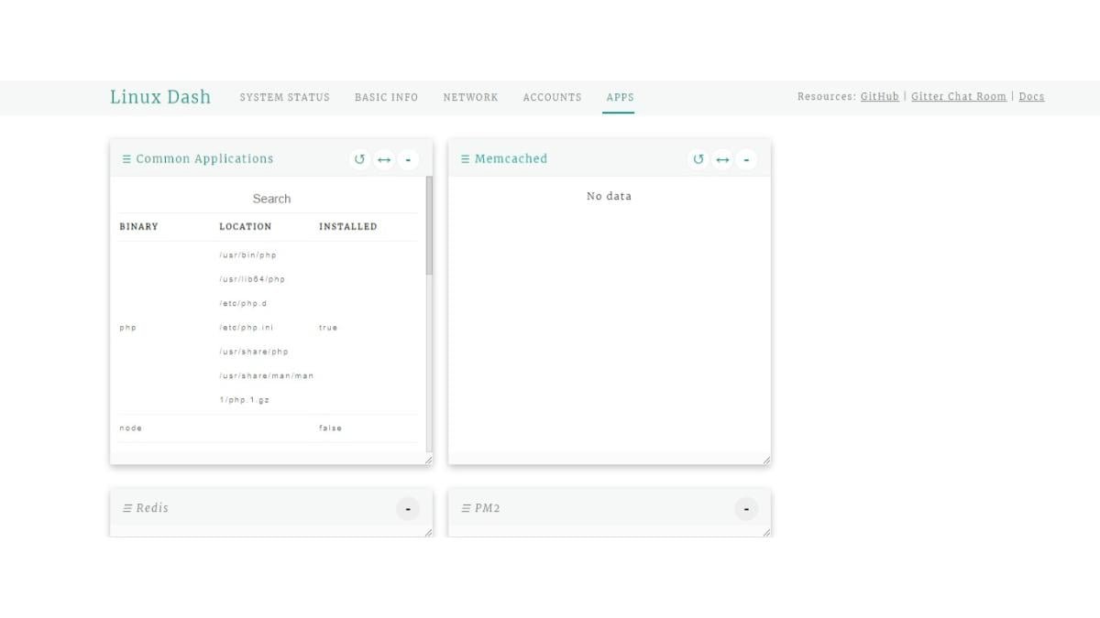Open the Docs link
The height and width of the screenshot is (618, 1100).
coord(1031,96)
